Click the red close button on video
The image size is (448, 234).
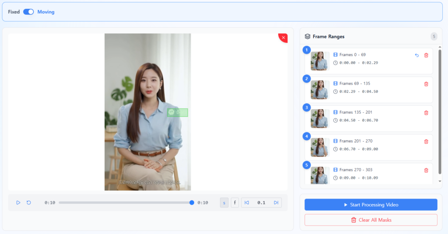point(283,38)
